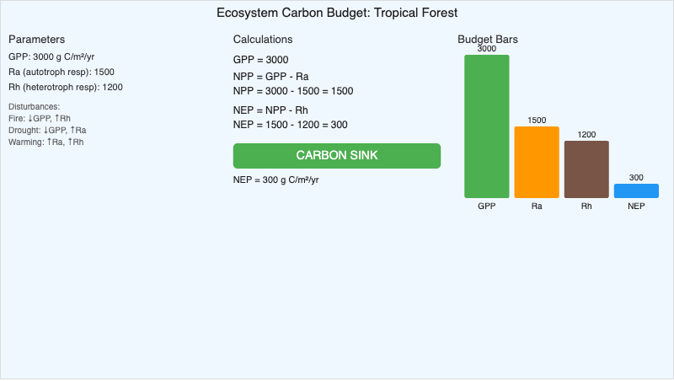This screenshot has height=381, width=674.
Task: Select the brown Rh bar
Action: tap(586, 169)
